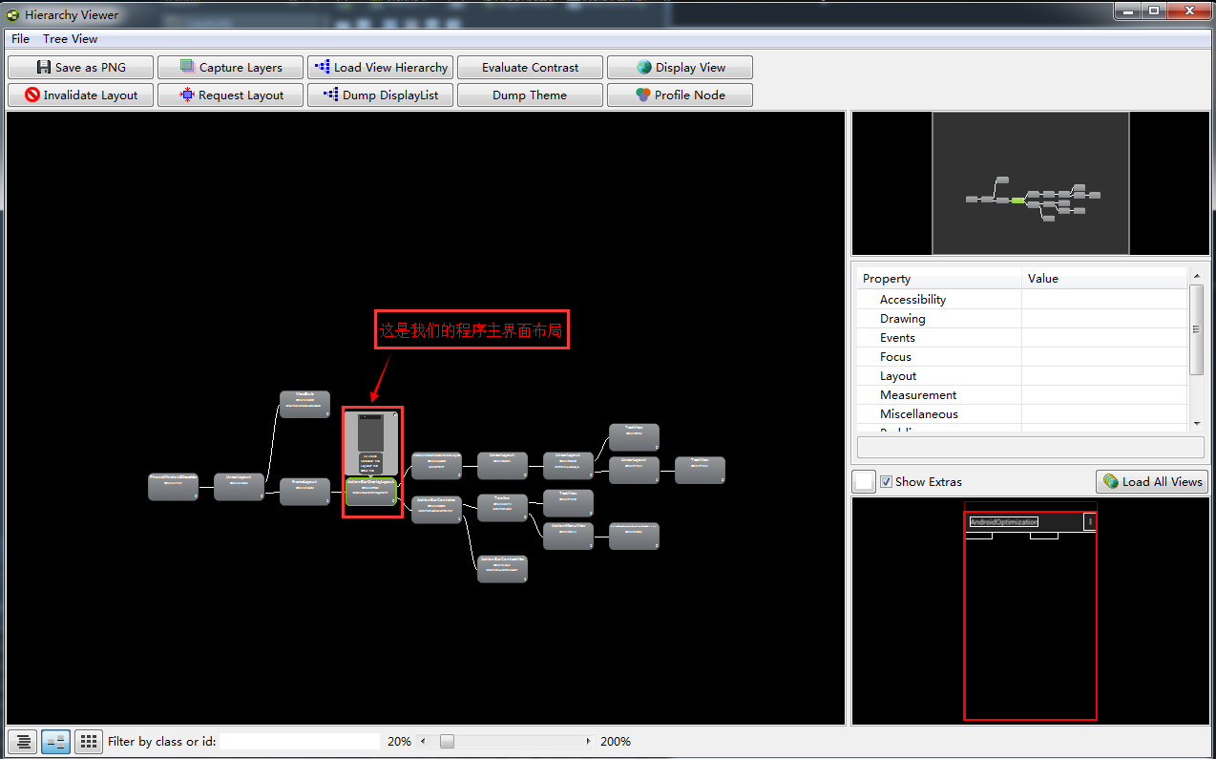Click the 200% zoom label
The image size is (1216, 759).
[x=616, y=742]
